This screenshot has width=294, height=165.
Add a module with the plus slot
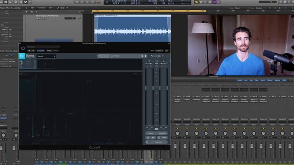pyautogui.click(x=45, y=64)
